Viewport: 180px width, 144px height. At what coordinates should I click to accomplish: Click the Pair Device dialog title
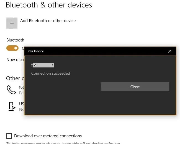coord(36,51)
